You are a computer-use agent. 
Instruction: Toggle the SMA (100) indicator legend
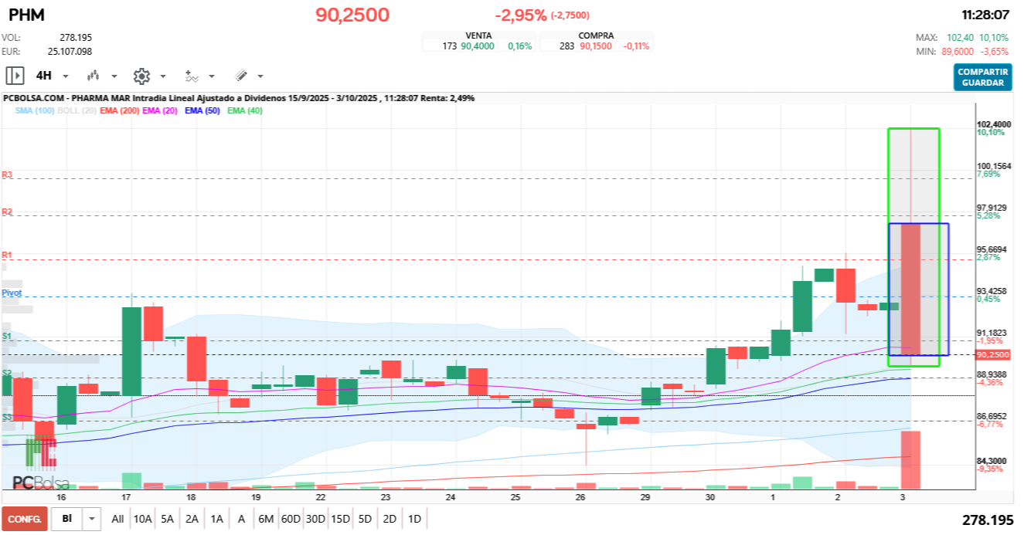35,111
